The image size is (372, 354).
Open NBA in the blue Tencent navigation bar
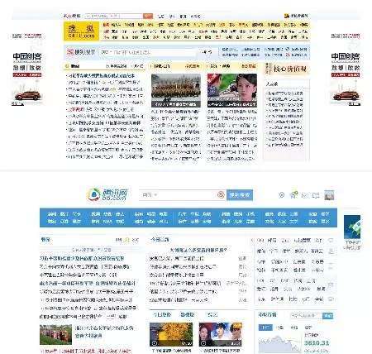[107, 222]
